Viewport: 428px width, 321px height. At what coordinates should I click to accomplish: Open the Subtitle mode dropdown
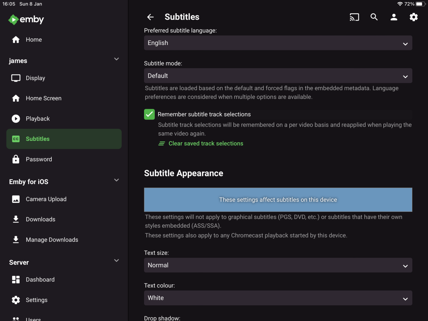click(x=278, y=76)
